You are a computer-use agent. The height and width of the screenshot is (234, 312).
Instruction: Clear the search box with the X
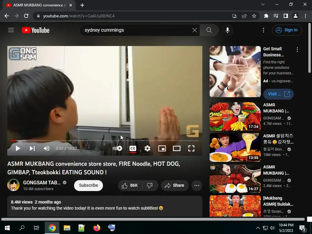click(195, 30)
